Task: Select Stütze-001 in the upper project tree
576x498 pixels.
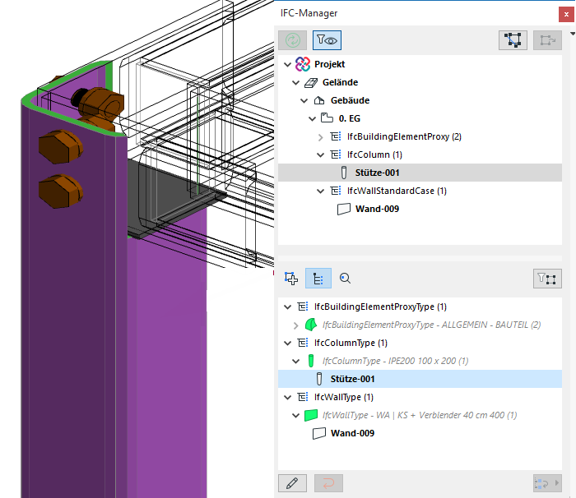Action: click(x=420, y=173)
